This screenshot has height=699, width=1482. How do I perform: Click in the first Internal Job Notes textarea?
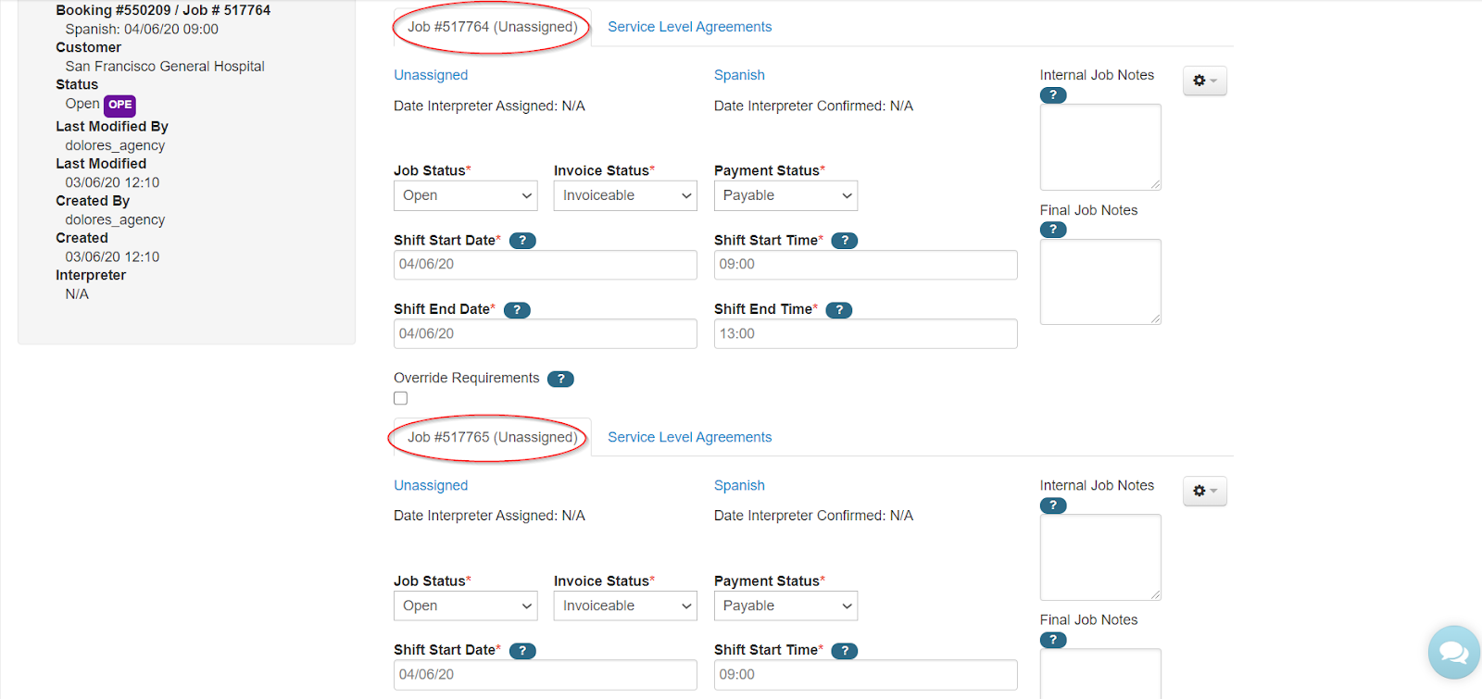(1100, 147)
